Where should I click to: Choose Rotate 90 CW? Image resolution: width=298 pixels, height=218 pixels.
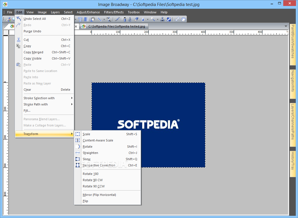point(107,180)
